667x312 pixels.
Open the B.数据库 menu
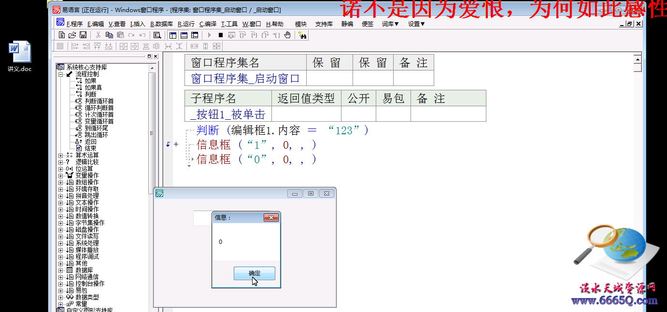[x=161, y=24]
